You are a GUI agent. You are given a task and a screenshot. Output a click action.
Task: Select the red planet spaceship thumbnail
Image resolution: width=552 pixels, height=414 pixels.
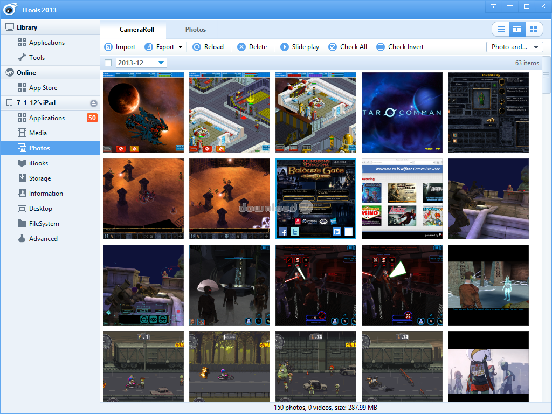pyautogui.click(x=143, y=113)
